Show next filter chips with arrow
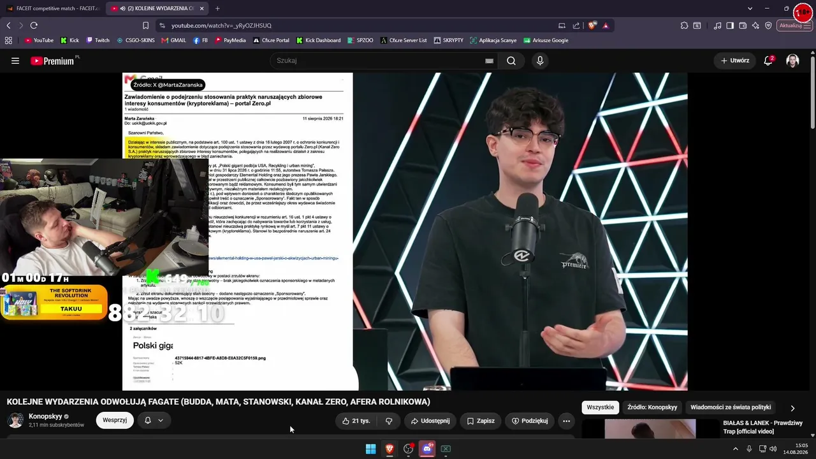 [x=792, y=408]
